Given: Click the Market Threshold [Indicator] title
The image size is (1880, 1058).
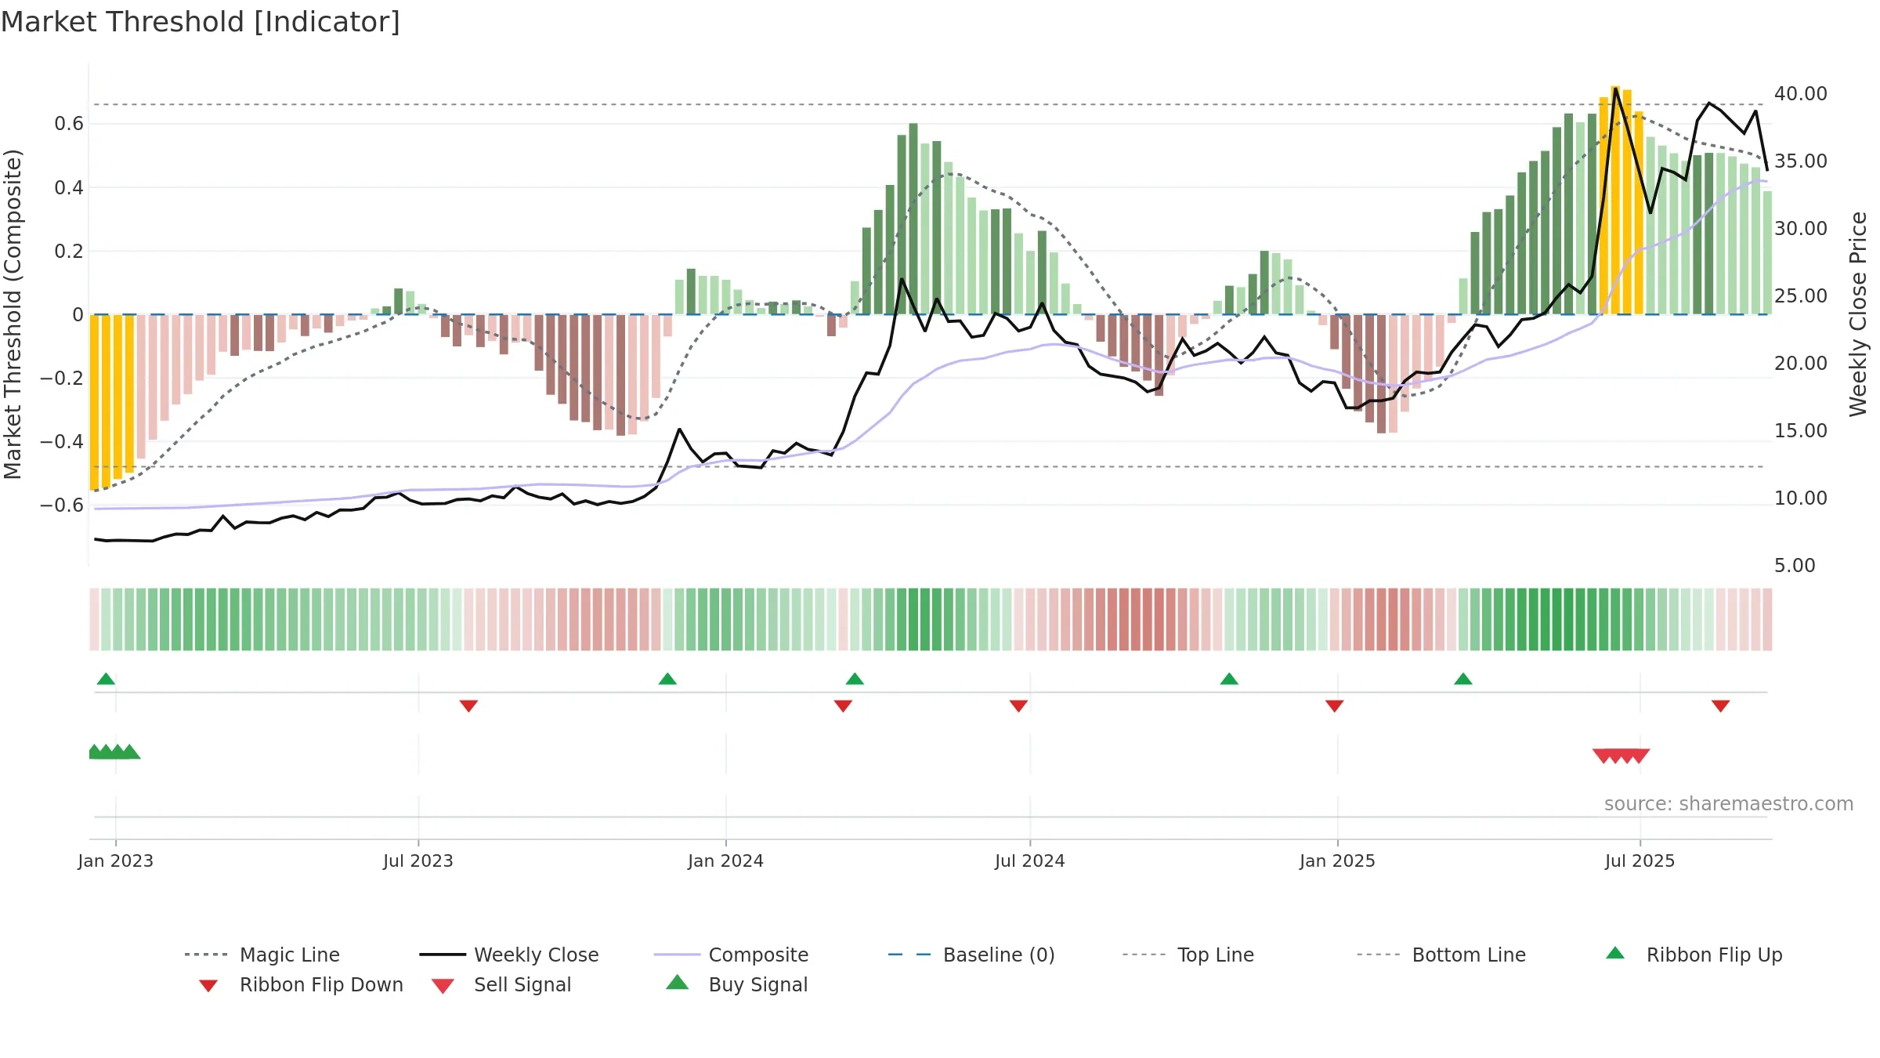Looking at the screenshot, I should coord(201,22).
